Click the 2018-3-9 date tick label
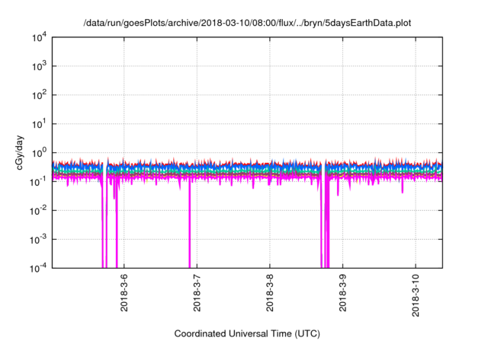 (342, 293)
